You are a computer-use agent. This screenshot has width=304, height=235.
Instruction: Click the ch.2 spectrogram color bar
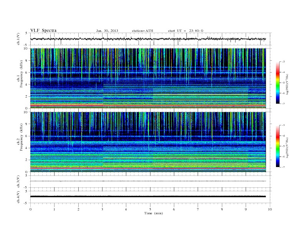278,146
